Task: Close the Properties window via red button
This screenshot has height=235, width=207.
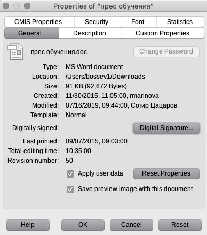Action: coord(6,6)
